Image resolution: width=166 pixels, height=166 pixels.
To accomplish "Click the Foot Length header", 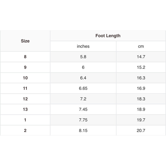I will pyautogui.click(x=108, y=36).
